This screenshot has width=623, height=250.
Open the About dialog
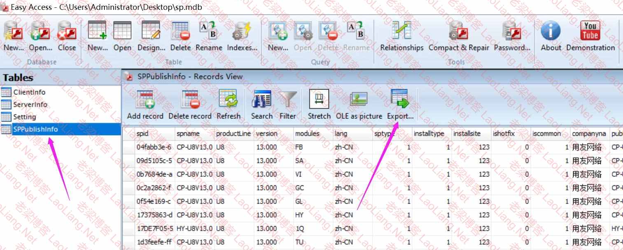click(x=551, y=32)
